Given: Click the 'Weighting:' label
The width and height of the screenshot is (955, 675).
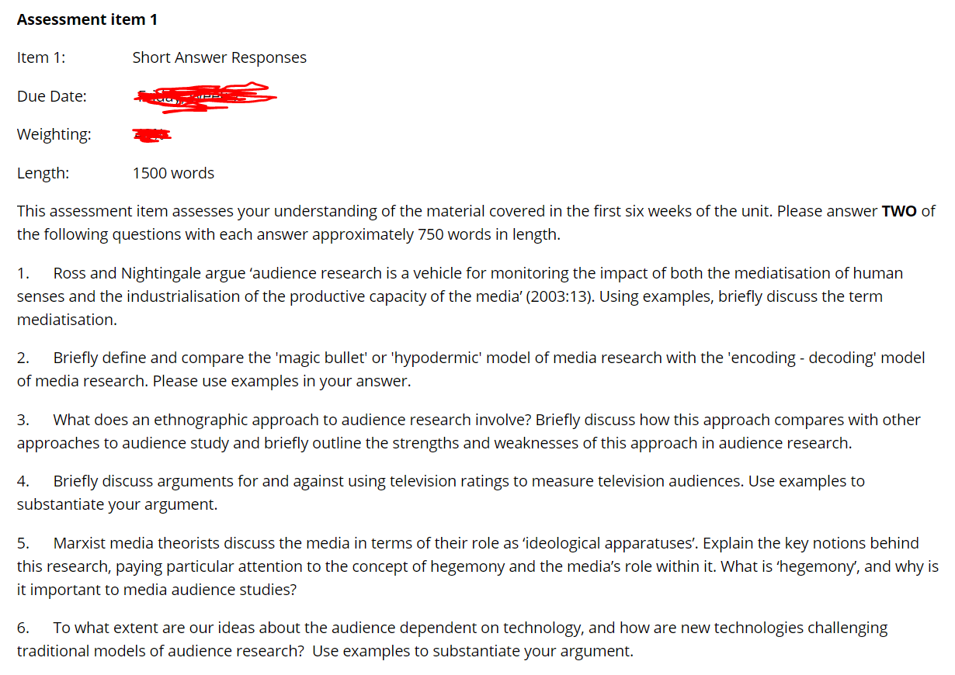Looking at the screenshot, I should tap(54, 134).
